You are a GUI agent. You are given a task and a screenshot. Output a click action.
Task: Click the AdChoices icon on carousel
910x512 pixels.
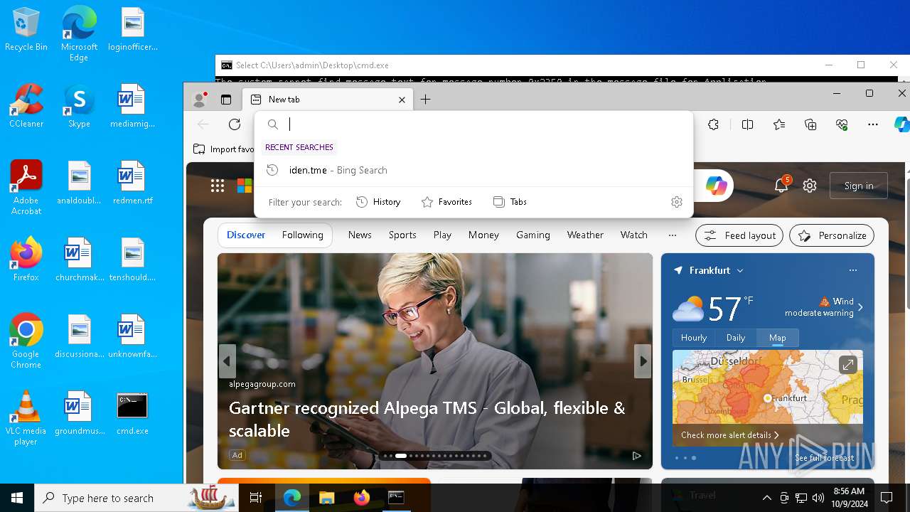637,456
